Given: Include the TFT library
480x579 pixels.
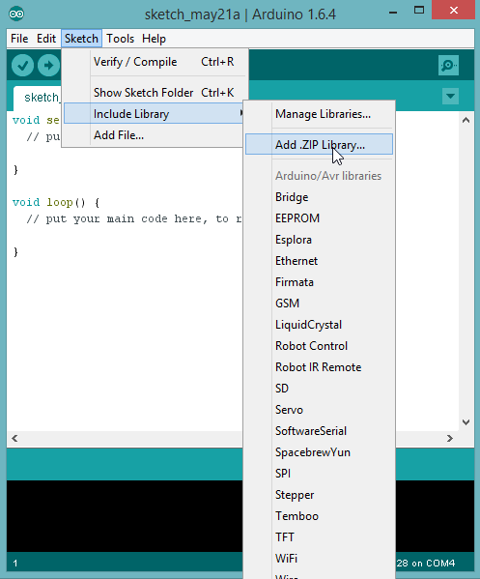Looking at the screenshot, I should [319, 537].
